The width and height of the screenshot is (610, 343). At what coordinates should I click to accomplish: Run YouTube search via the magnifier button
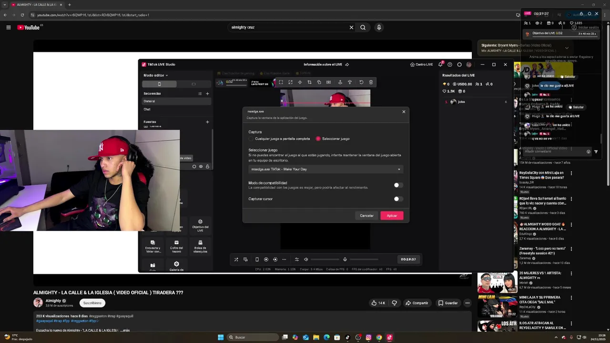(363, 27)
